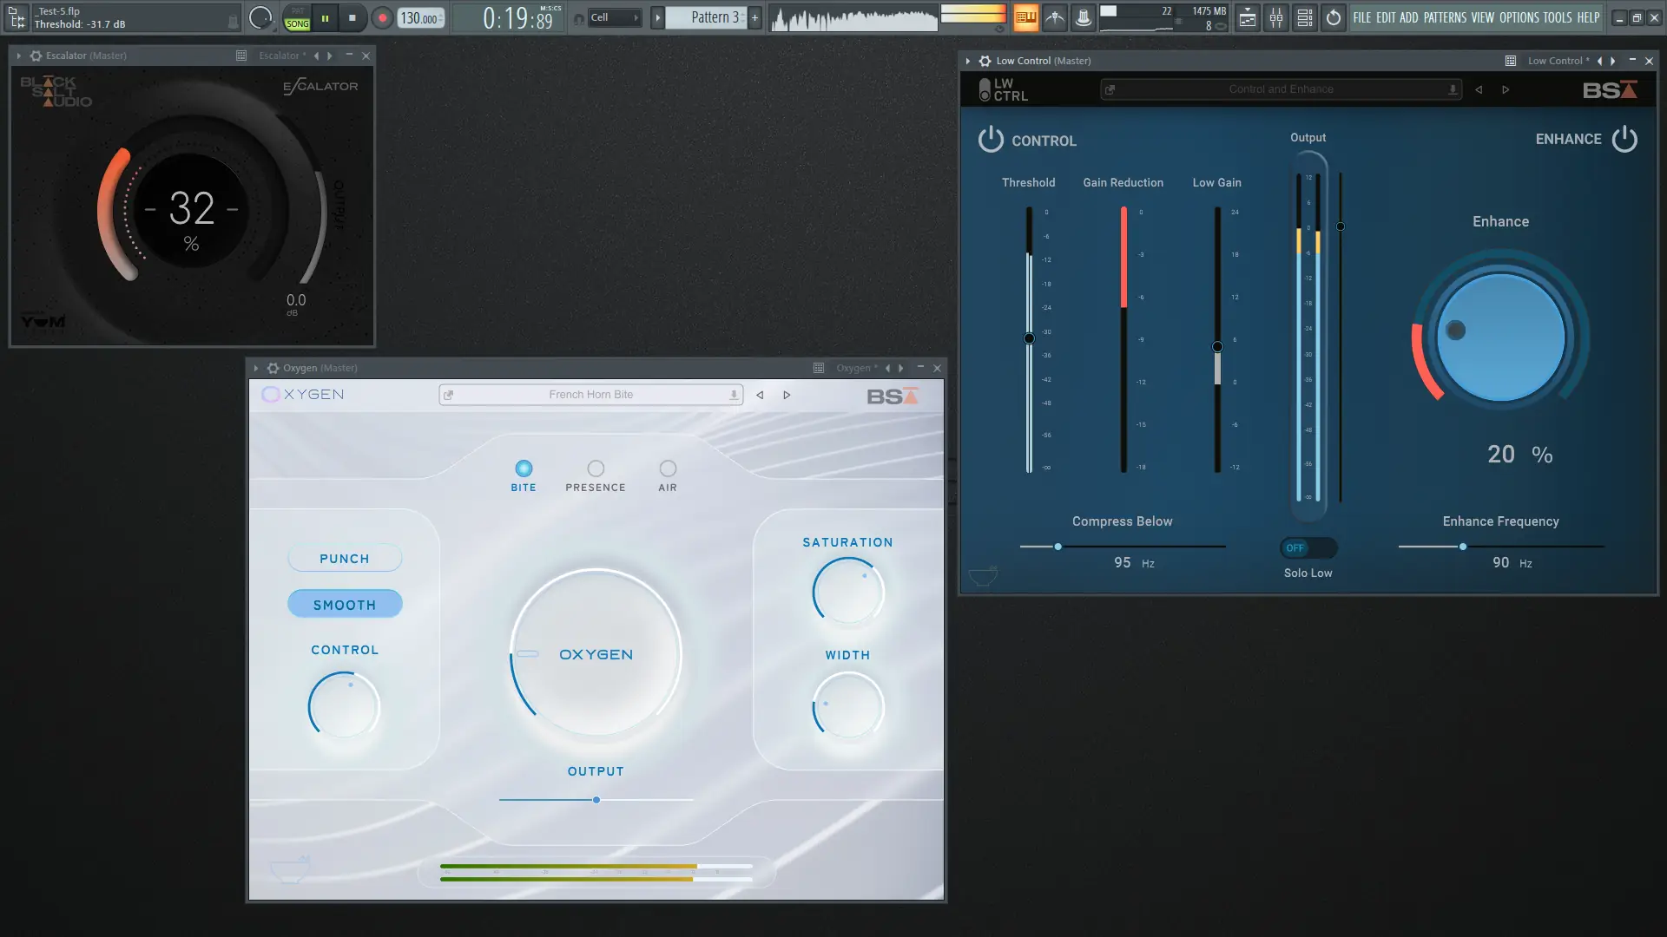Open the PATTERNS menu
This screenshot has width=1667, height=937.
pos(1445,17)
